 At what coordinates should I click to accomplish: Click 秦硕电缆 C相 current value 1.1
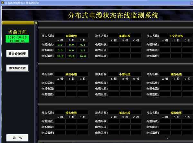pyautogui.click(x=82, y=50)
